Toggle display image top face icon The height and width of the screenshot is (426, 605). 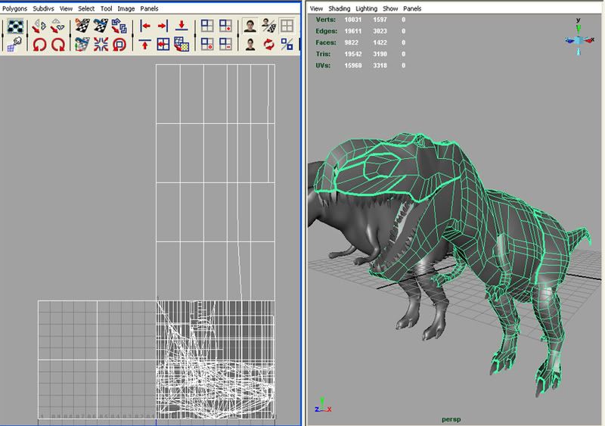250,26
